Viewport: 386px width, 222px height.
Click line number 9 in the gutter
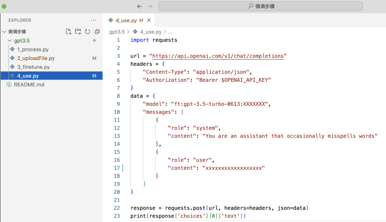tap(118, 104)
